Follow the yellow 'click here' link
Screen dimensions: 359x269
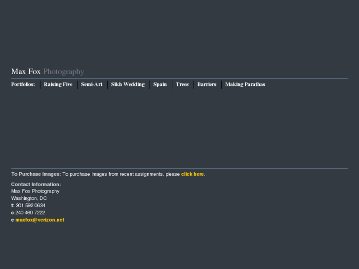coord(192,174)
